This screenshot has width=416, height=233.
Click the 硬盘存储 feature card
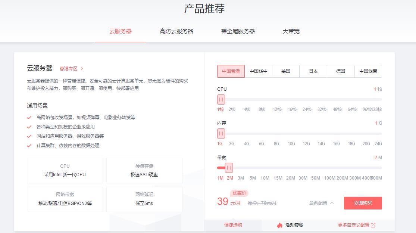[144, 170]
